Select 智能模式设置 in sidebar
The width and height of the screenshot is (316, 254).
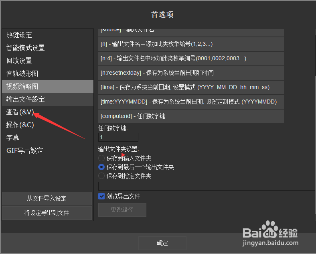pos(48,48)
